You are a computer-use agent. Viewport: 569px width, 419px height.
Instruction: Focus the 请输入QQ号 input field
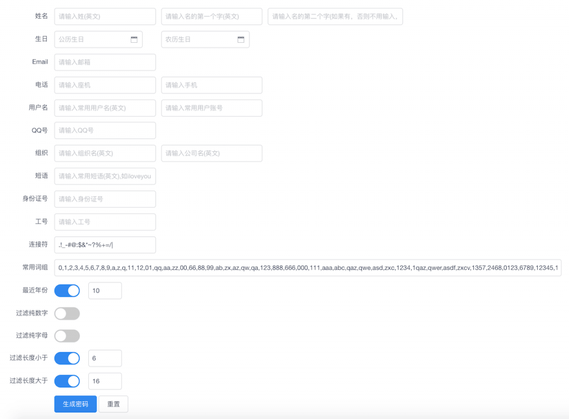pos(105,131)
